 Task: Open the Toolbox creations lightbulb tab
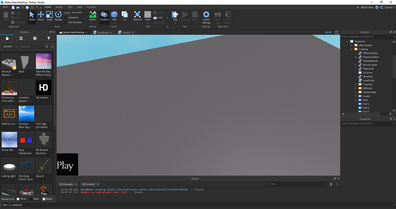[48, 38]
